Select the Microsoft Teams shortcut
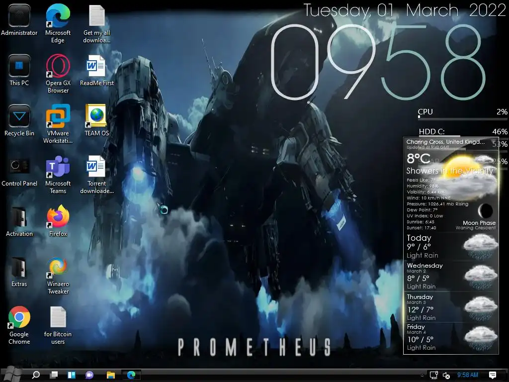This screenshot has height=382, width=509. pos(58,175)
